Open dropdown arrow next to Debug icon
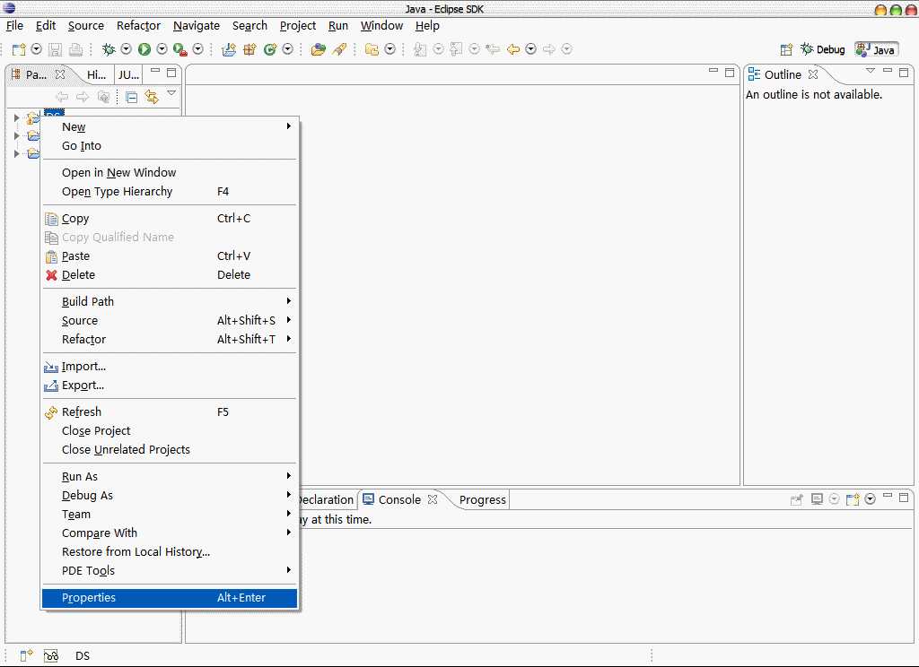Viewport: 919px width, 667px height. (126, 50)
